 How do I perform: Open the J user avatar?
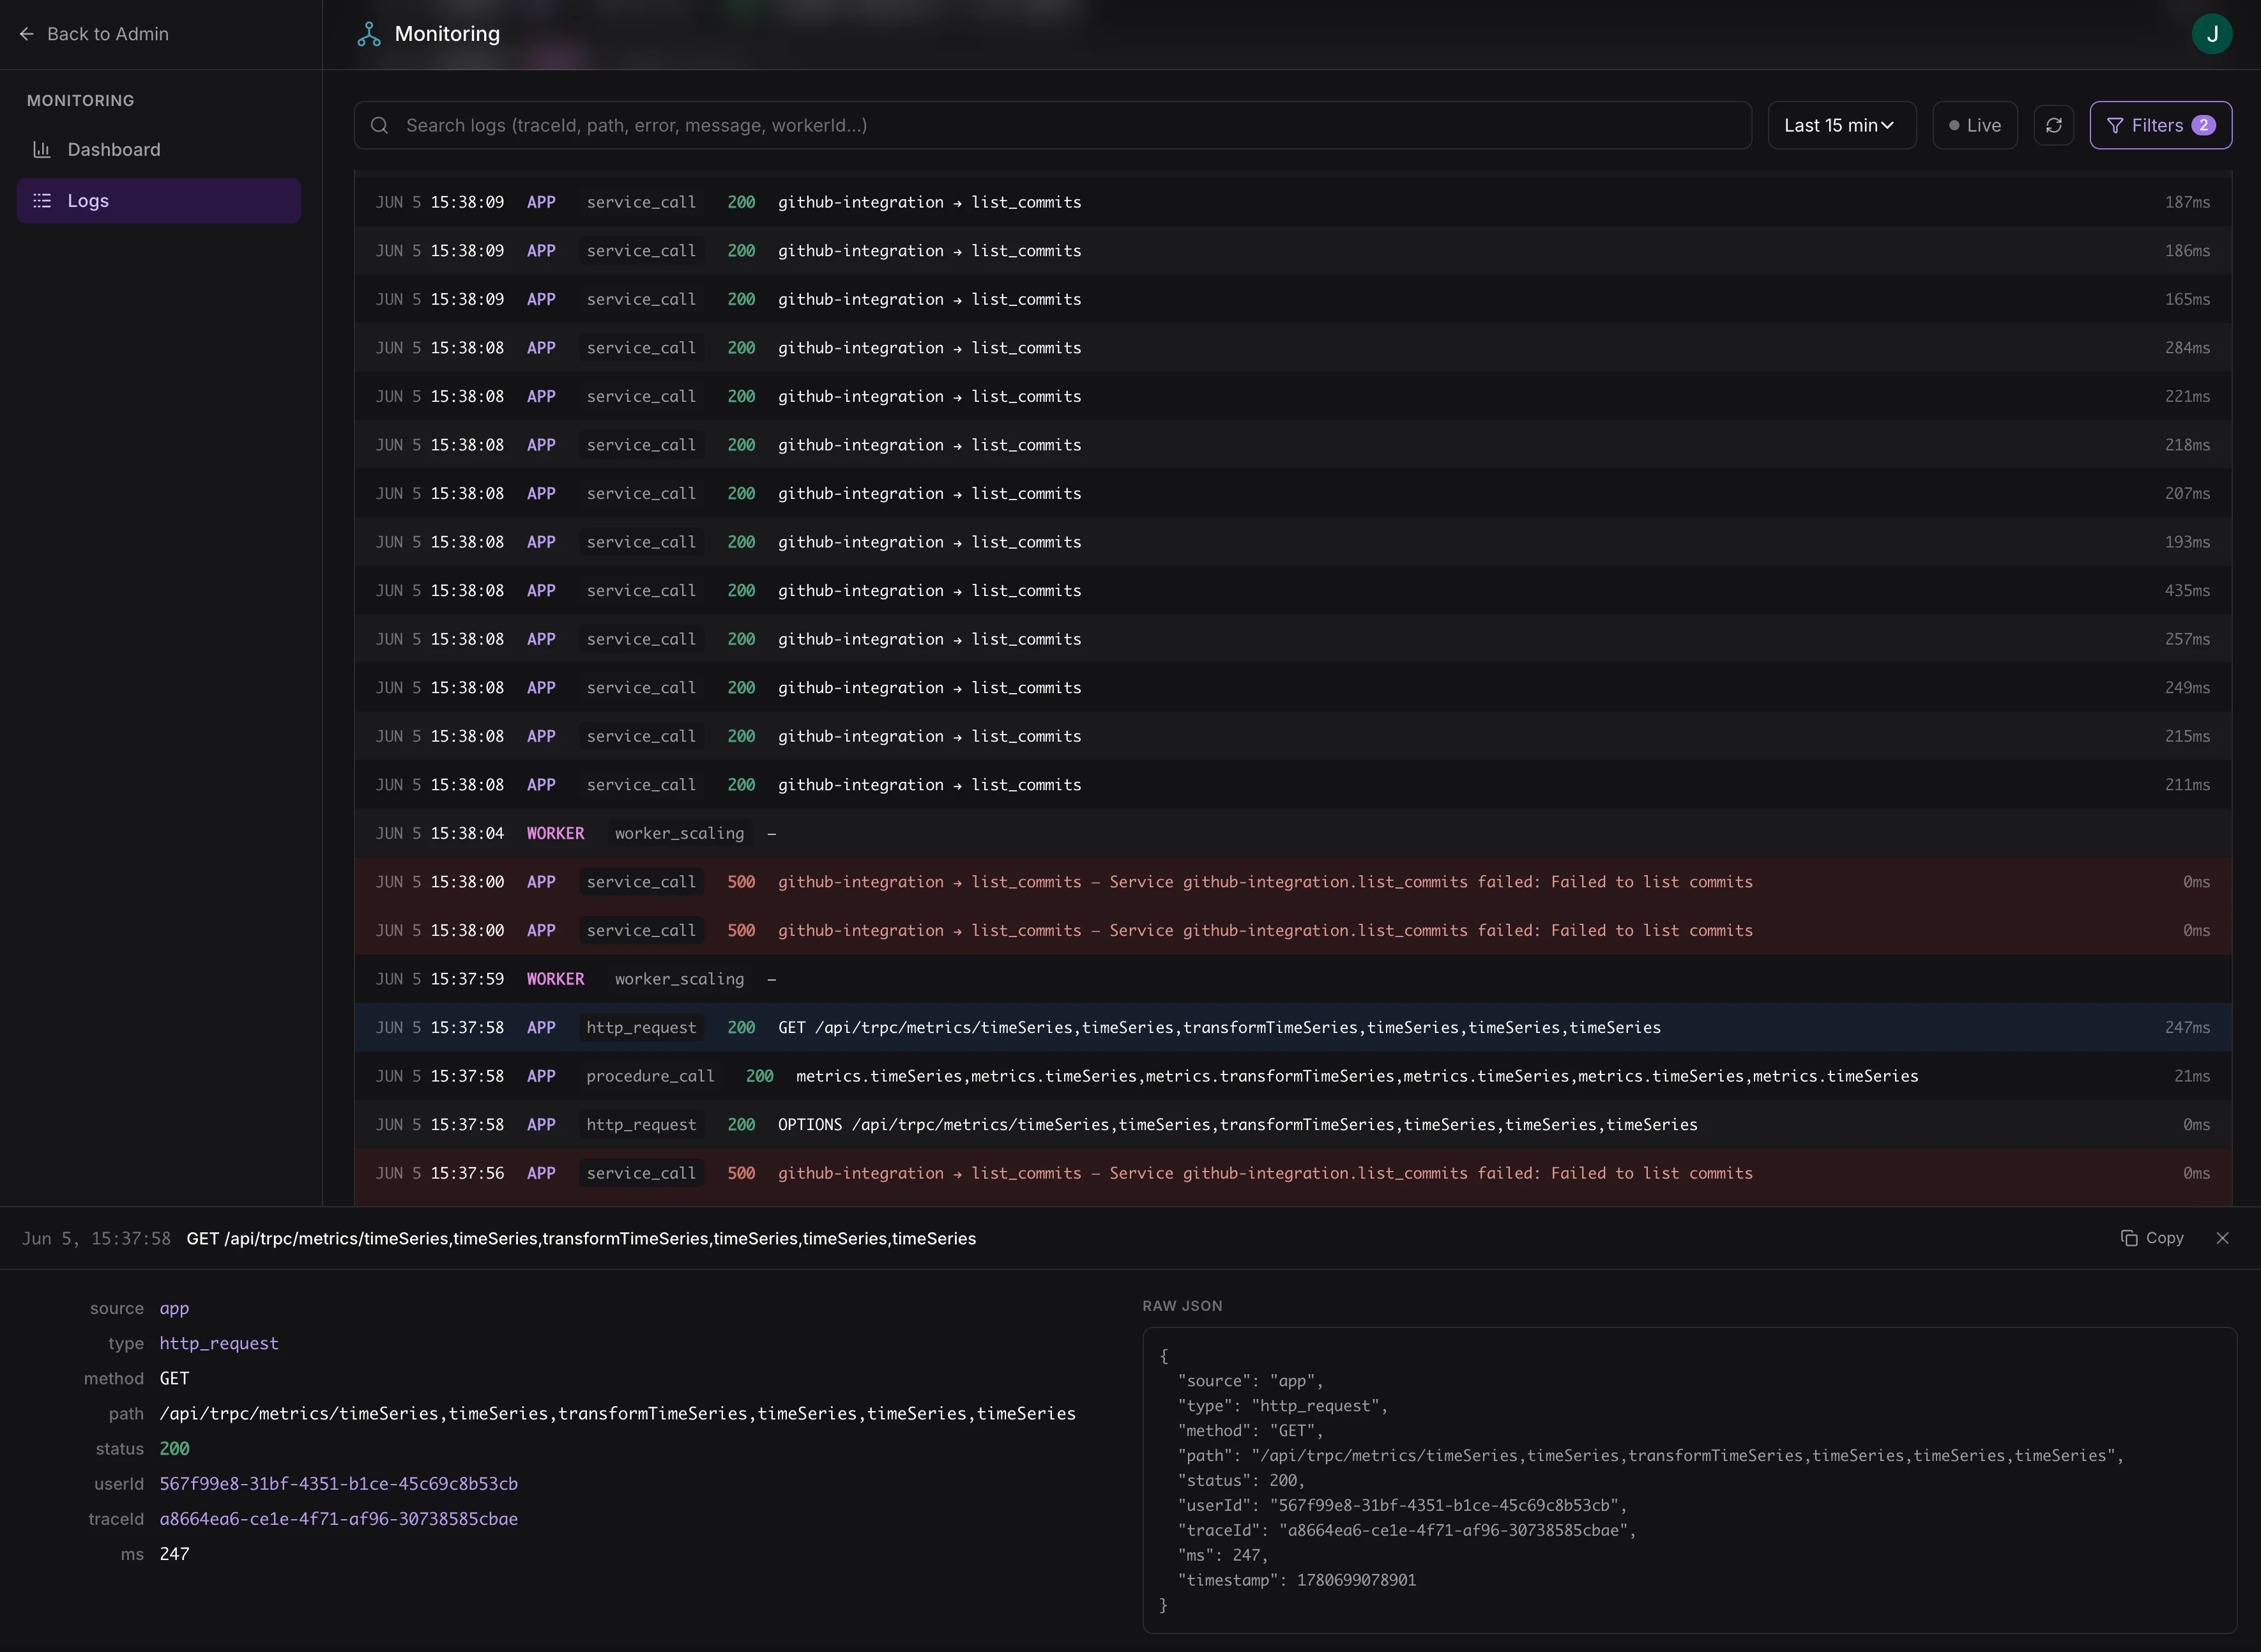(x=2211, y=34)
